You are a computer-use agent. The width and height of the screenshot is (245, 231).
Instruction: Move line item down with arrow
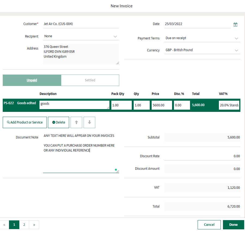[x=89, y=122]
